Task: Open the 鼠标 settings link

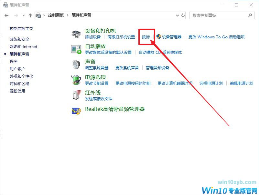Action: 146,37
